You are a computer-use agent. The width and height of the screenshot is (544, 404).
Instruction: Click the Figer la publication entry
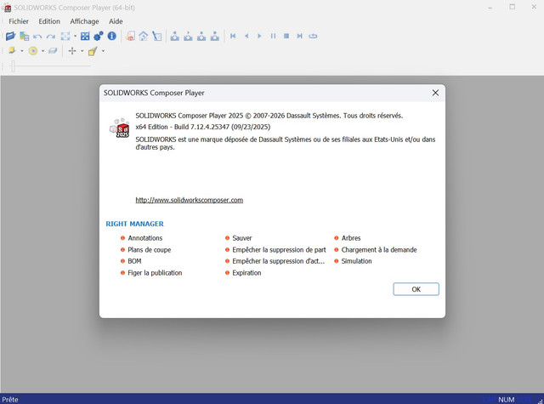[155, 273]
